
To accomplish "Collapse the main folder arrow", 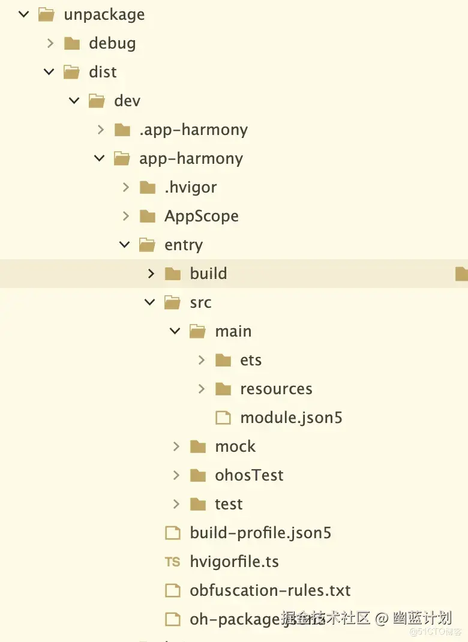I will (x=175, y=331).
